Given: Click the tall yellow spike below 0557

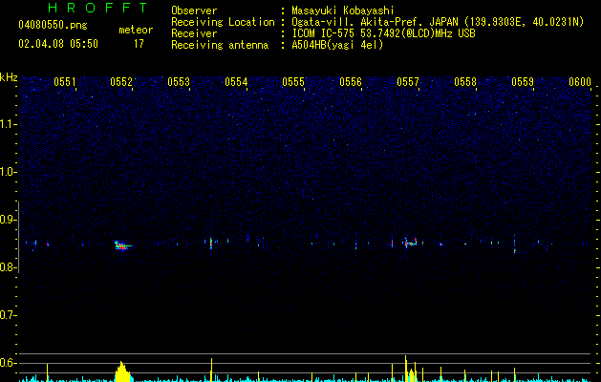Looking at the screenshot, I should click(x=405, y=369).
